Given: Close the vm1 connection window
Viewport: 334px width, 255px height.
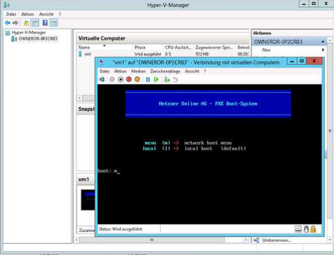Looking at the screenshot, I should [314, 61].
